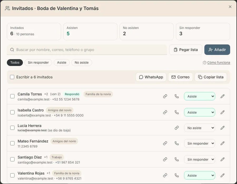Tick the 'Escribir a 6 invitados' checkbox

click(x=12, y=77)
